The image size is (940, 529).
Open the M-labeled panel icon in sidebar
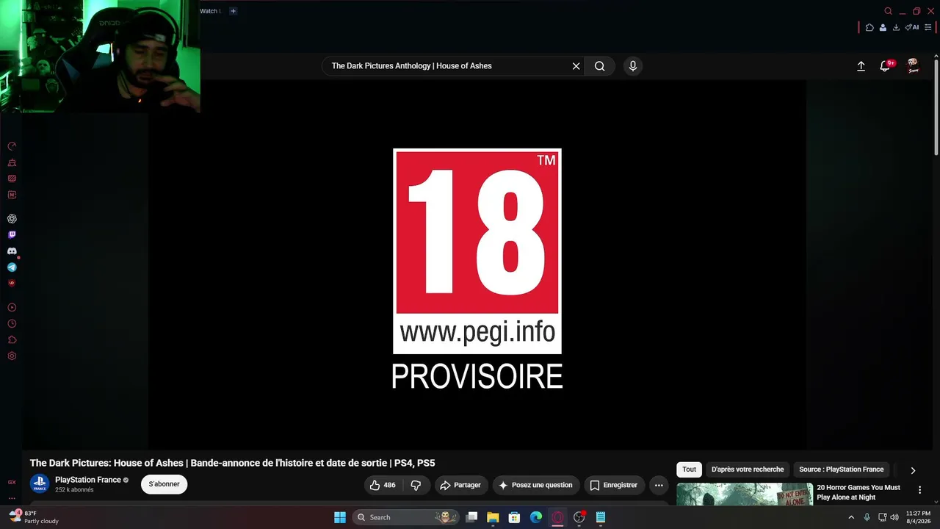point(12,195)
